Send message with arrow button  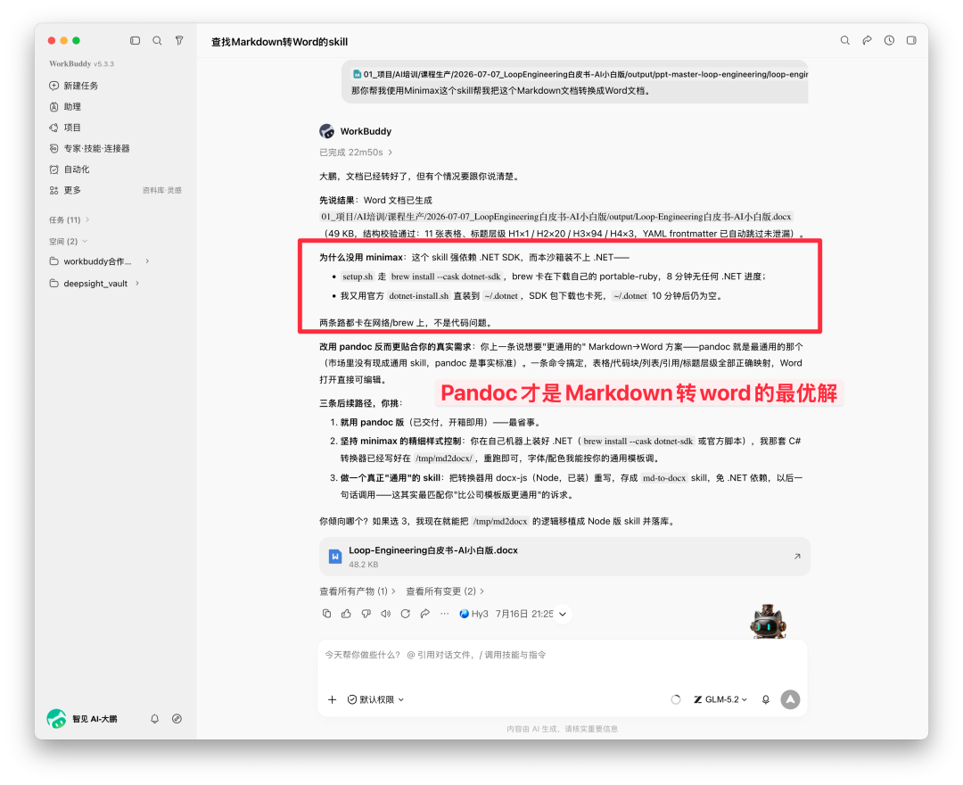(x=790, y=699)
